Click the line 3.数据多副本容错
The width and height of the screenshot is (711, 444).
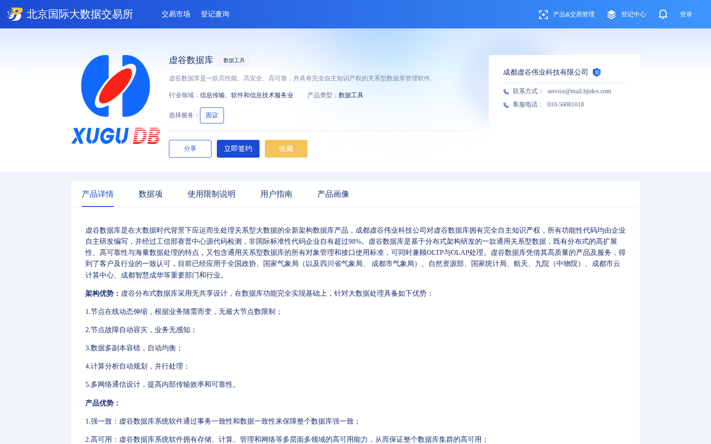[134, 348]
